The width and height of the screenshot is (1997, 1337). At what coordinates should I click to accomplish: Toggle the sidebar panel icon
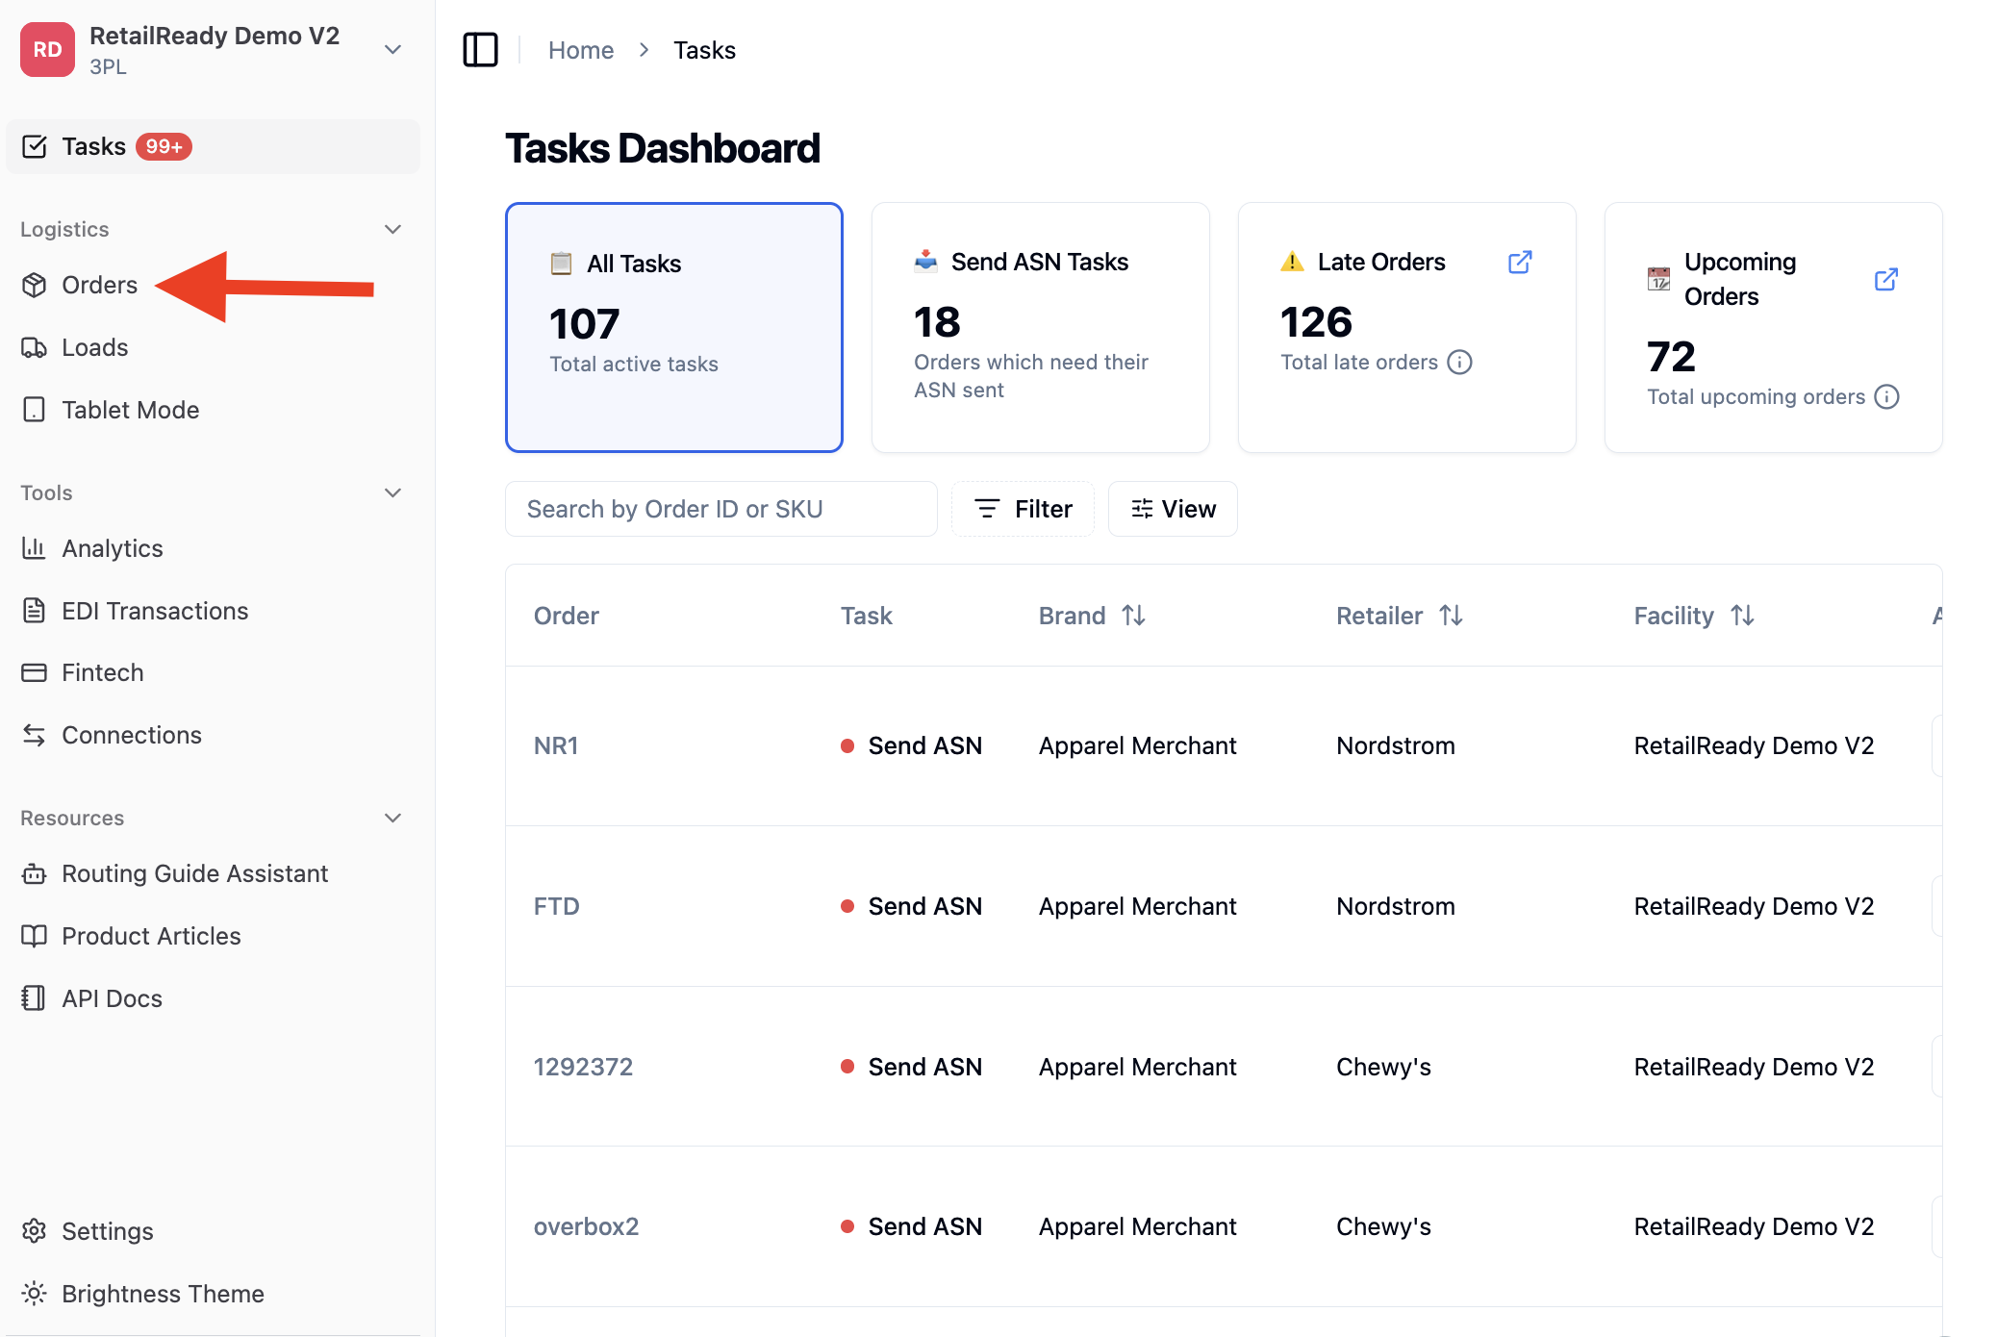click(x=480, y=50)
